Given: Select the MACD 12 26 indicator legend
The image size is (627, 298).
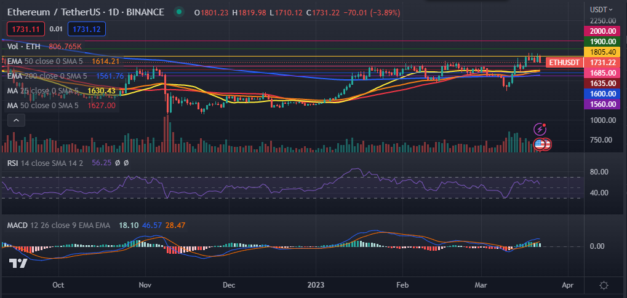Looking at the screenshot, I should click(x=60, y=225).
